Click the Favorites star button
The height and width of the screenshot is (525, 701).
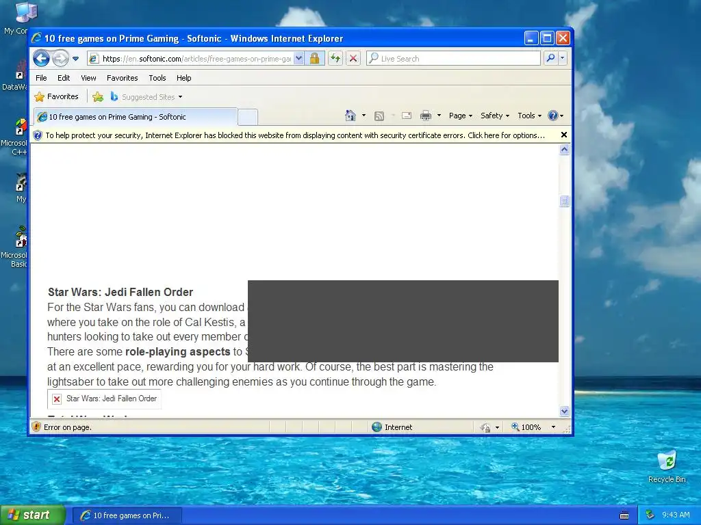pyautogui.click(x=56, y=96)
